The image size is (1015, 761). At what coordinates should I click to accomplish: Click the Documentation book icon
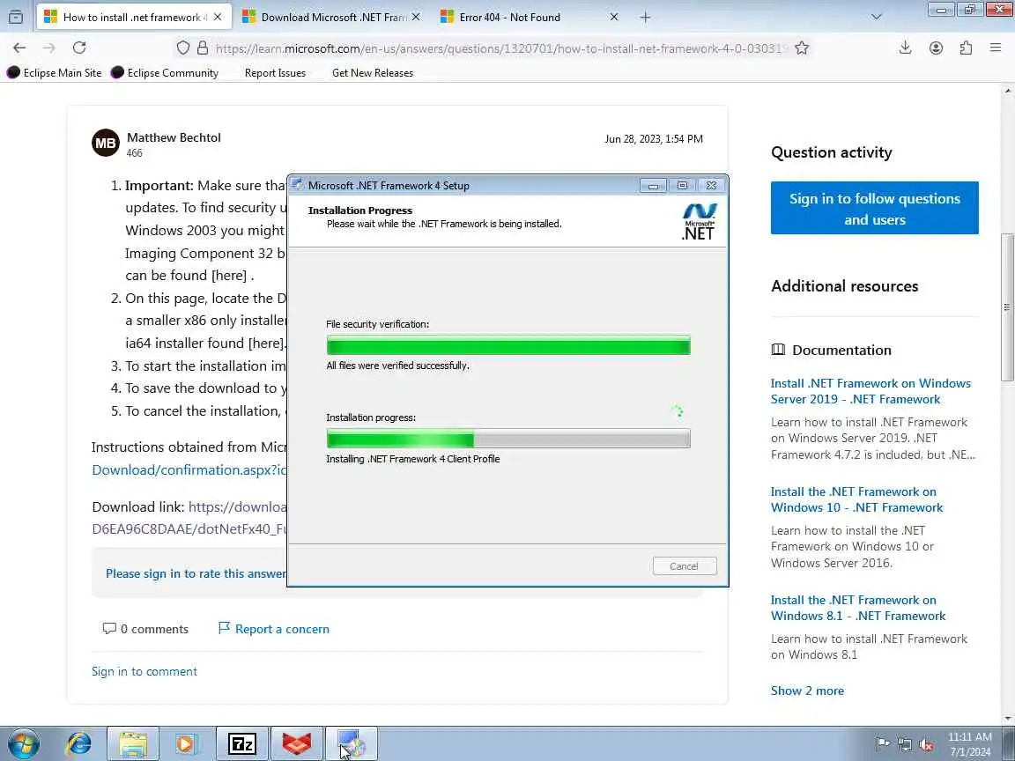pyautogui.click(x=778, y=350)
